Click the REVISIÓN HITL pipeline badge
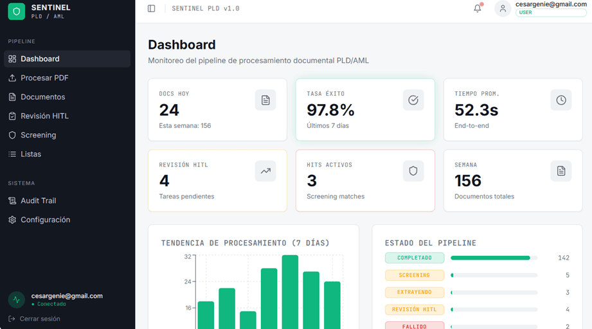This screenshot has width=592, height=329. click(415, 309)
